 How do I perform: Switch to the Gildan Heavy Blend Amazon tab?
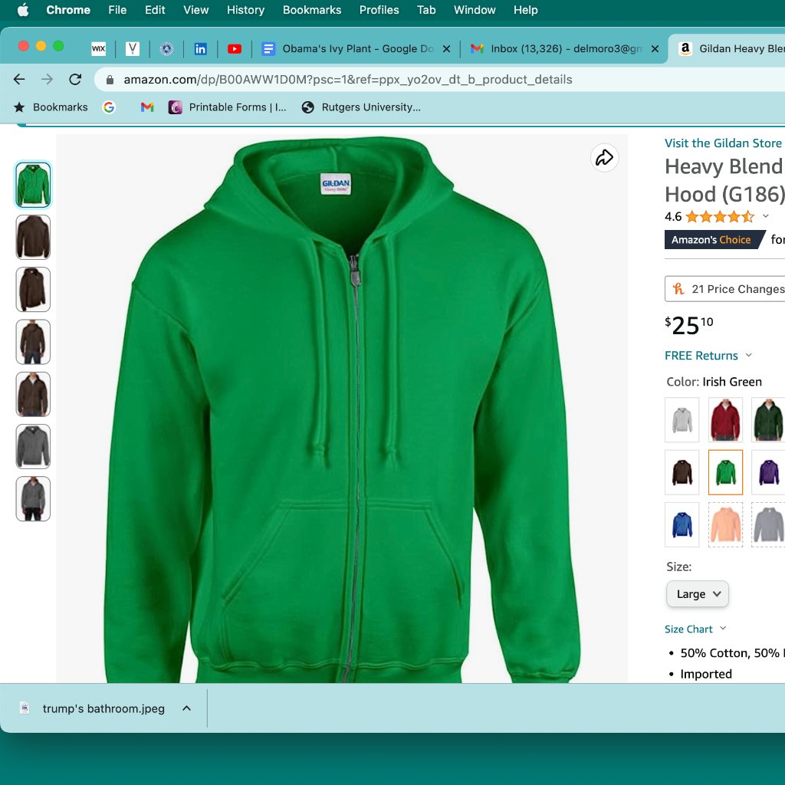click(731, 48)
